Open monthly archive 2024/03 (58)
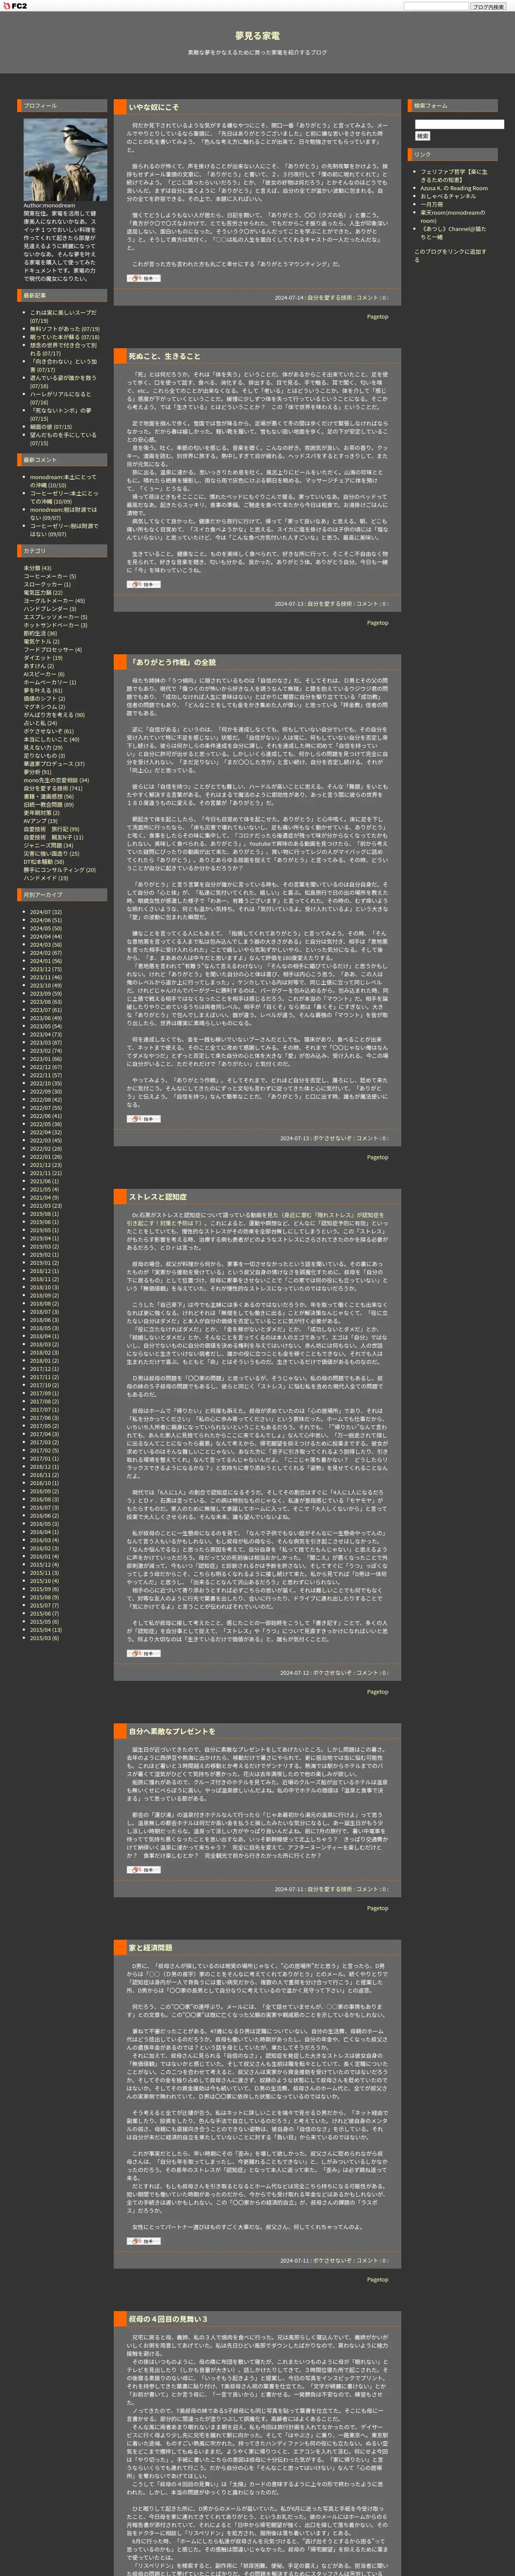515x2576 pixels. coord(45,945)
